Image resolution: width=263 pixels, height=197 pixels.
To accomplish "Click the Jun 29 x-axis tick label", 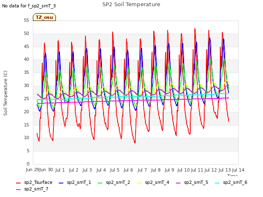I will tap(32, 170).
